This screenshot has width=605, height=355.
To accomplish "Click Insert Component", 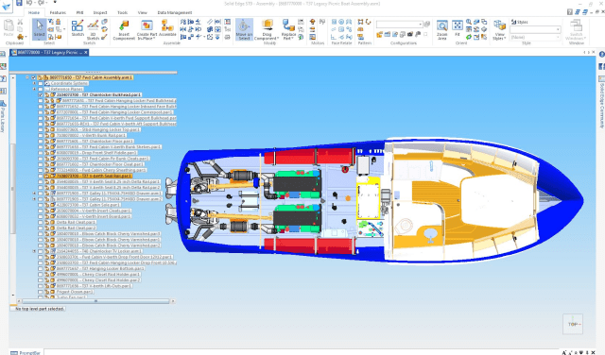I will pyautogui.click(x=124, y=30).
